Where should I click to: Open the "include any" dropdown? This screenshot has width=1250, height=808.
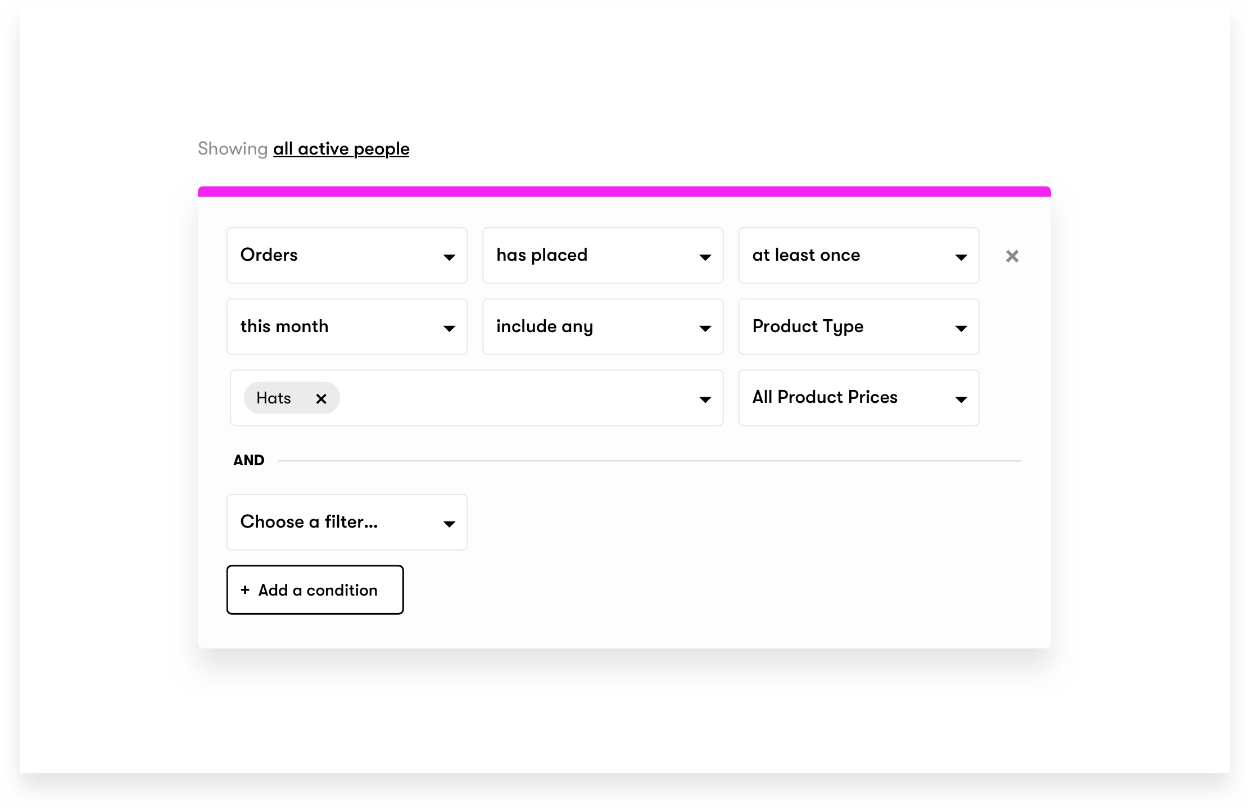[x=602, y=326]
